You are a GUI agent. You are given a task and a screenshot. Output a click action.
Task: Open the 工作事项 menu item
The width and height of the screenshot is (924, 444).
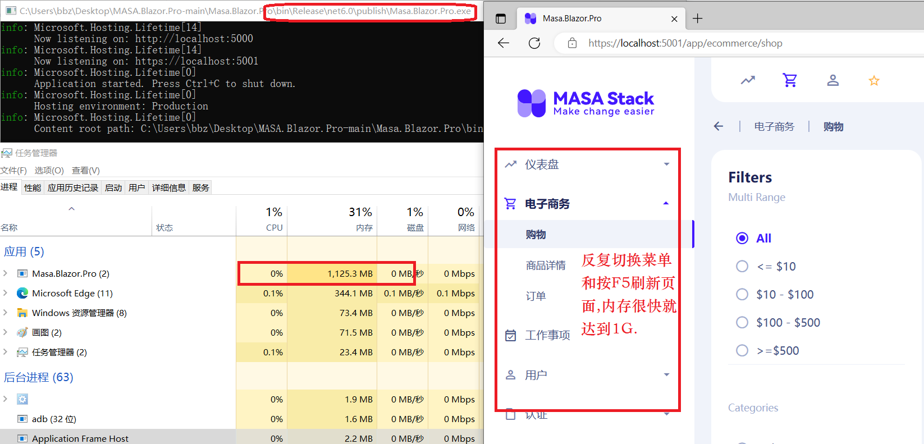coord(547,335)
